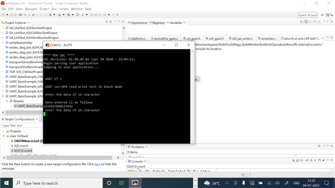Click the Open Perspective icon near Quick Access

pos(322,15)
